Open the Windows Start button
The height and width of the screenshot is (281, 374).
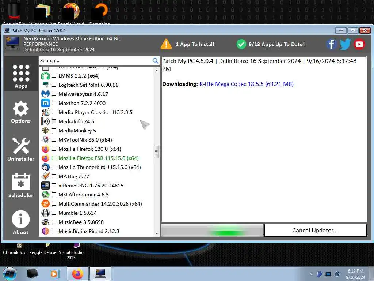[9, 274]
